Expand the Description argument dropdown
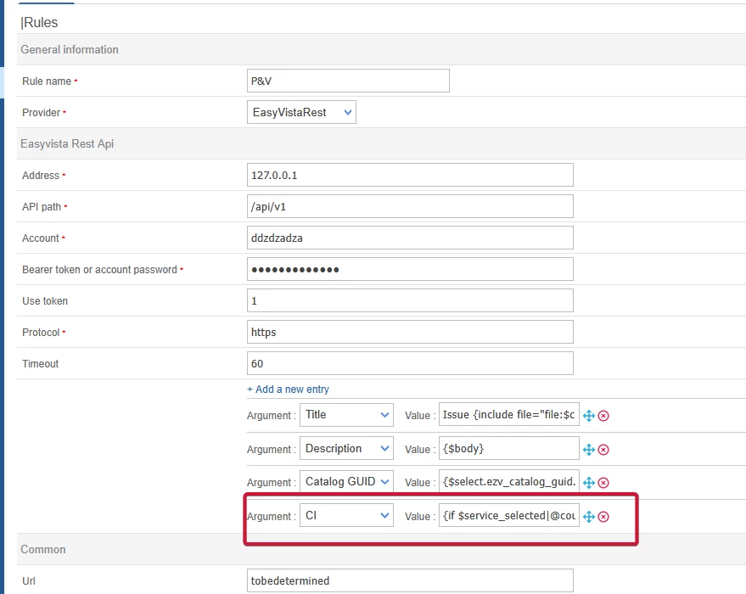 pos(346,449)
